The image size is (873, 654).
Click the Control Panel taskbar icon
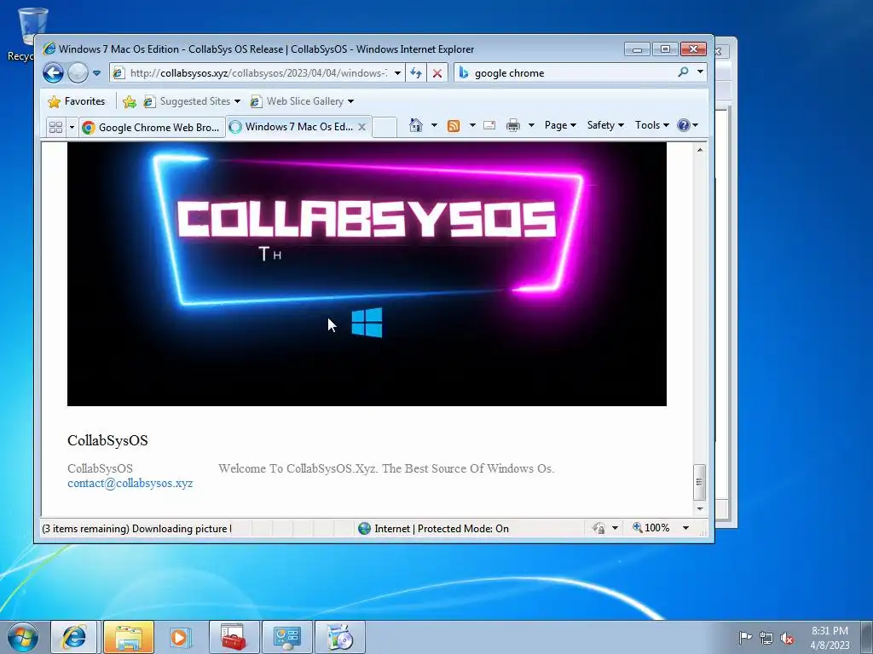click(x=286, y=637)
